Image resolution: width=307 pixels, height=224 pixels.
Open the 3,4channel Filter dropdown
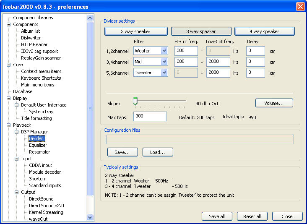pyautogui.click(x=164, y=62)
